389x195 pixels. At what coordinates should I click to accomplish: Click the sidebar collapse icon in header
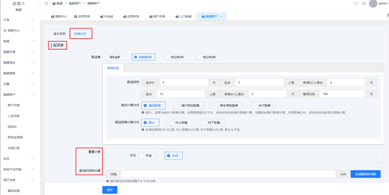46,3
